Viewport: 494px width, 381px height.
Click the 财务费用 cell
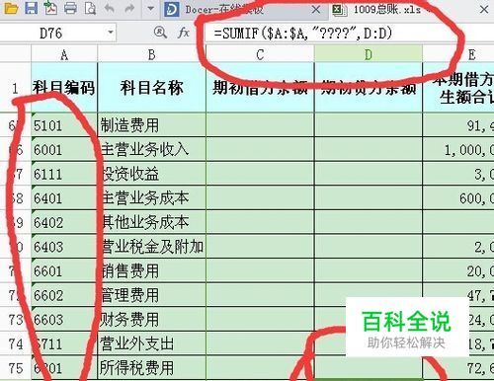click(x=151, y=319)
